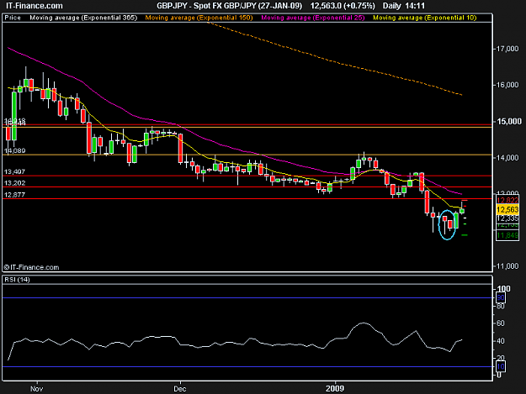Click the 13,202 level label
Viewport: 526px width, 394px height.
coord(14,183)
